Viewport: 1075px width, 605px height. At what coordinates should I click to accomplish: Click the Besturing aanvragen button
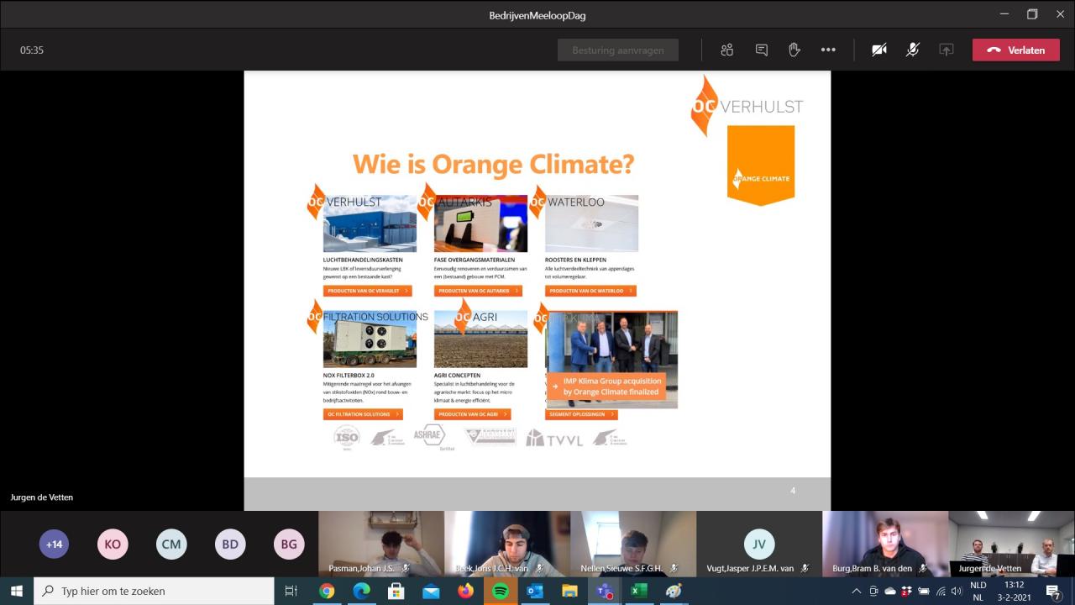point(618,50)
